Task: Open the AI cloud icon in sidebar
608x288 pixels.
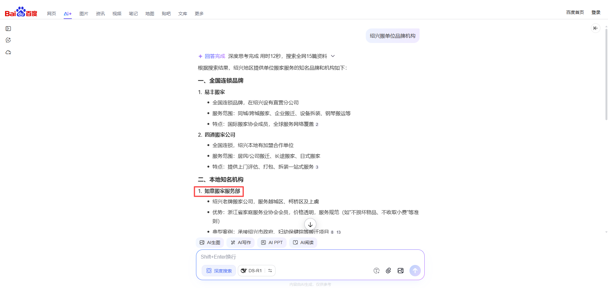Action: click(x=9, y=52)
